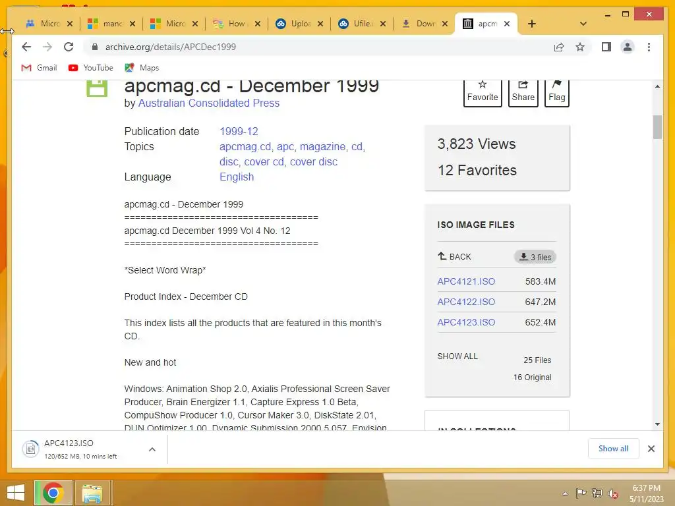Image resolution: width=675 pixels, height=506 pixels.
Task: Open the 'cover cd' topic link
Action: pyautogui.click(x=264, y=162)
